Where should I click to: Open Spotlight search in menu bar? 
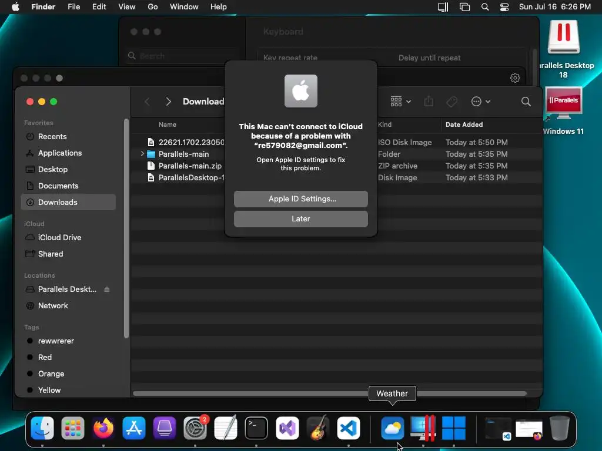click(x=485, y=7)
